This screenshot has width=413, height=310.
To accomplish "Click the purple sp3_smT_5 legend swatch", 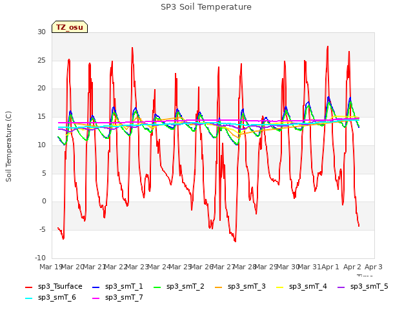I will point(341,287).
